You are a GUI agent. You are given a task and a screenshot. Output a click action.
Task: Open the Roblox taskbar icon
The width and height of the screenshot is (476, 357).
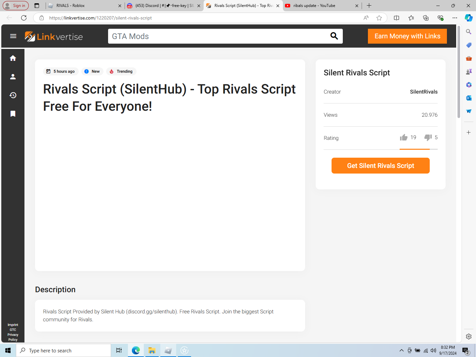(x=168, y=350)
